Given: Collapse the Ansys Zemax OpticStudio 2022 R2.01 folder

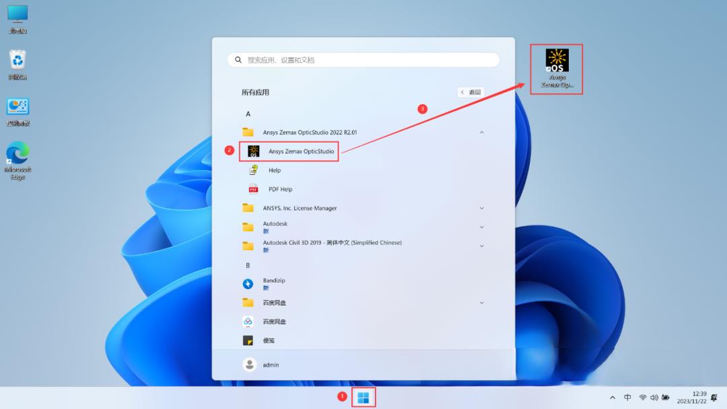Looking at the screenshot, I should tap(482, 133).
